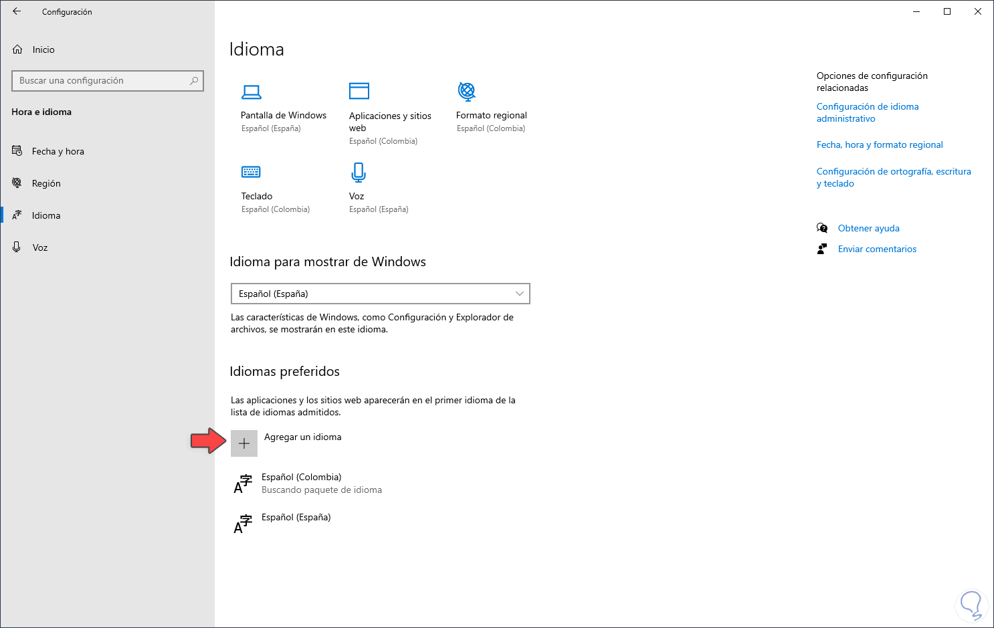Screen dimensions: 994x628
Task: Open Configuración de ortografía, escritura y teclado
Action: click(x=894, y=177)
